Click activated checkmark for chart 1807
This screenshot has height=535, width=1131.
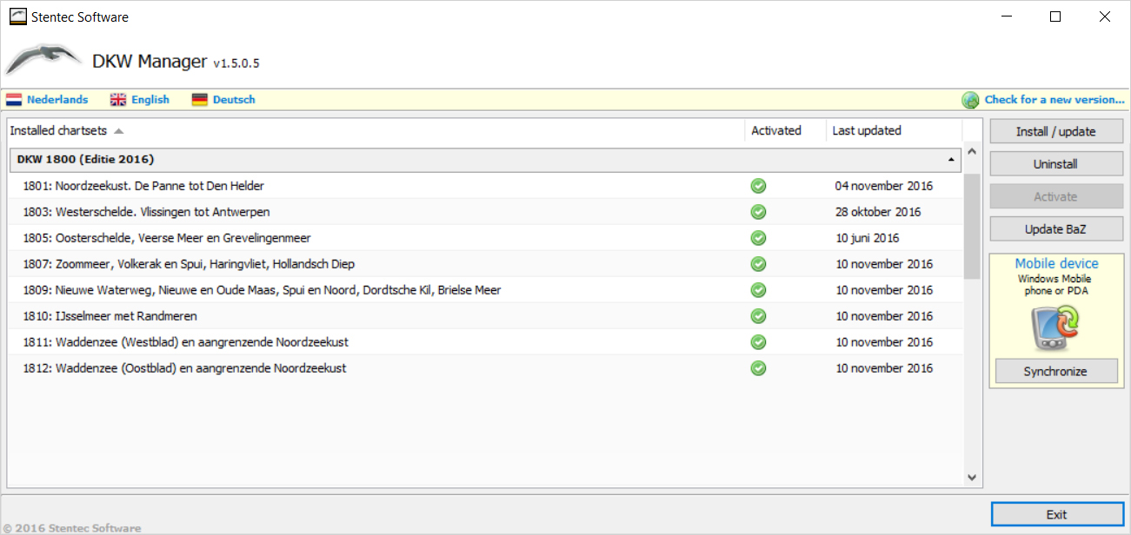(759, 264)
